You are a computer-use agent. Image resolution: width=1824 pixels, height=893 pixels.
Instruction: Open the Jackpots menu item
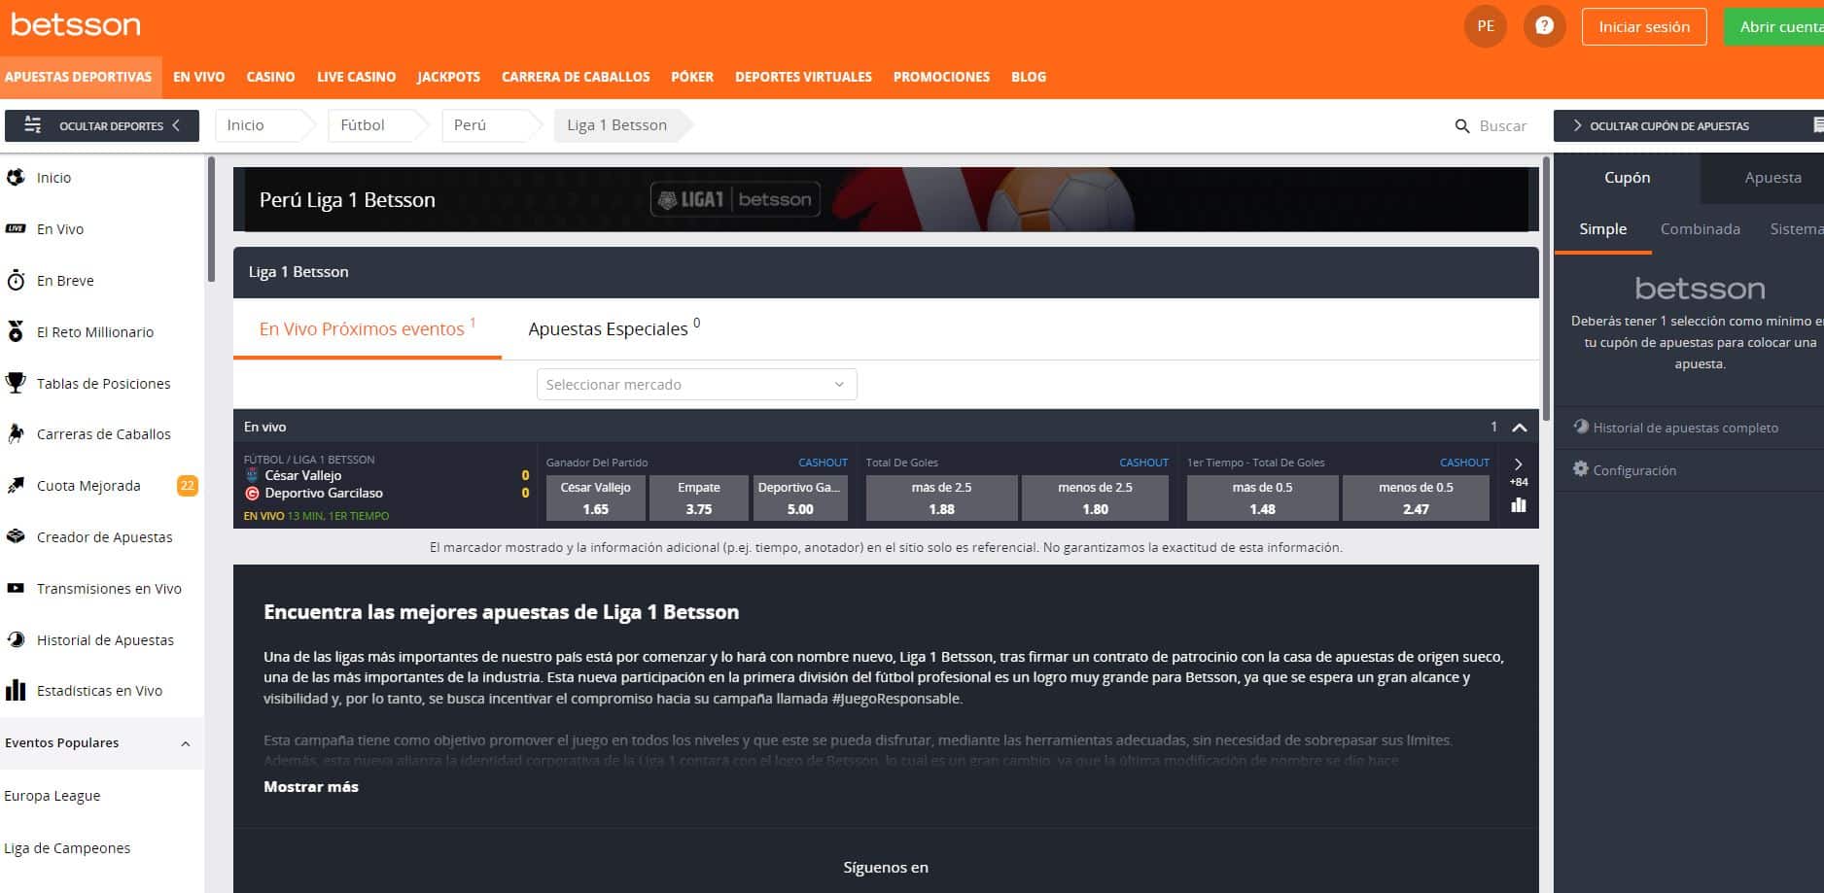click(448, 77)
